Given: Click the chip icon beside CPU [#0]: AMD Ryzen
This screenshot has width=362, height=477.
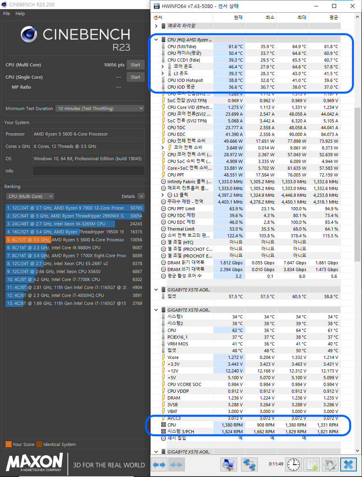Looking at the screenshot, I should coord(163,40).
